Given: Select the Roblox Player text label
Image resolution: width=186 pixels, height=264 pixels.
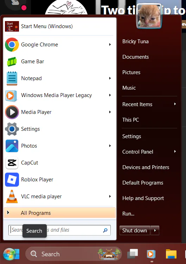Looking at the screenshot, I should click(x=37, y=180).
